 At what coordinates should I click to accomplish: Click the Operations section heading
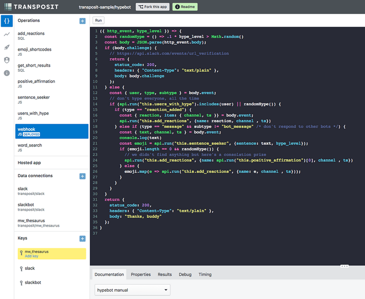point(29,21)
